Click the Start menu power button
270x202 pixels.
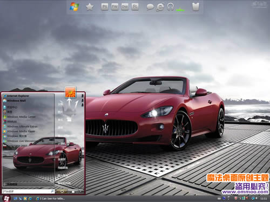coord(62,191)
